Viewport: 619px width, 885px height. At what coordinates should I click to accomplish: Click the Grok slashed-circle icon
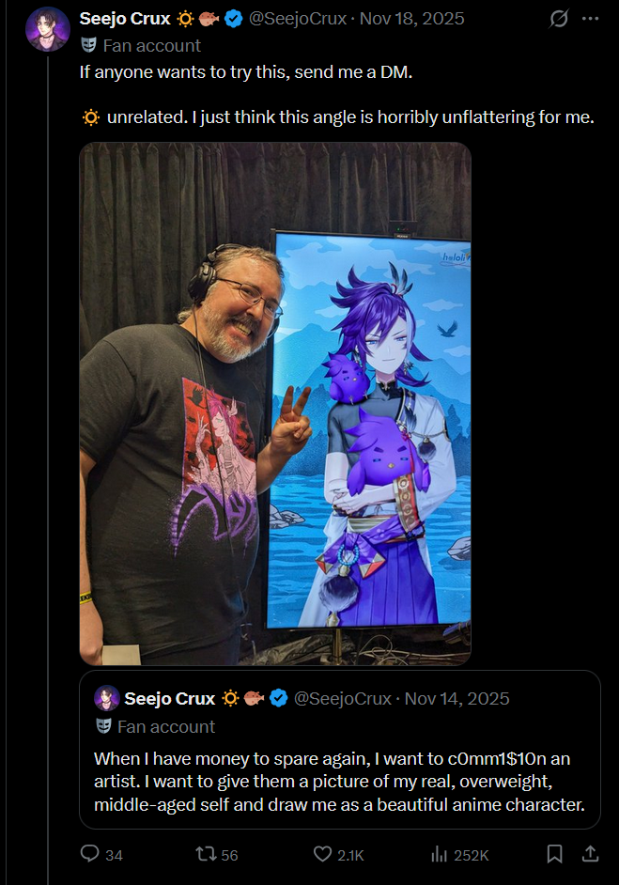point(559,19)
